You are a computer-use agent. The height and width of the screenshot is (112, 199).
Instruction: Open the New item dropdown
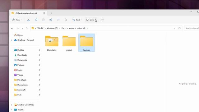(17, 20)
